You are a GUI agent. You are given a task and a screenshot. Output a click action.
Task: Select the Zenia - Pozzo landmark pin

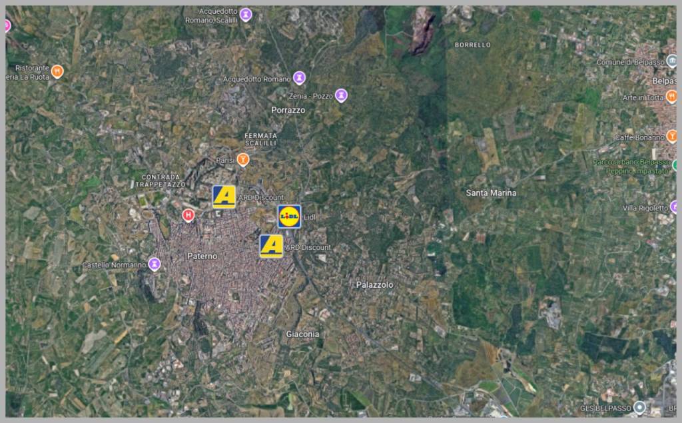[341, 96]
